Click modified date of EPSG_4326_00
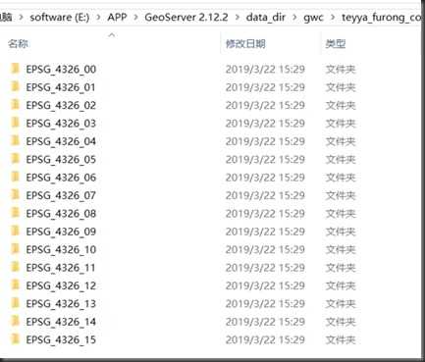425x362 pixels. click(x=265, y=70)
